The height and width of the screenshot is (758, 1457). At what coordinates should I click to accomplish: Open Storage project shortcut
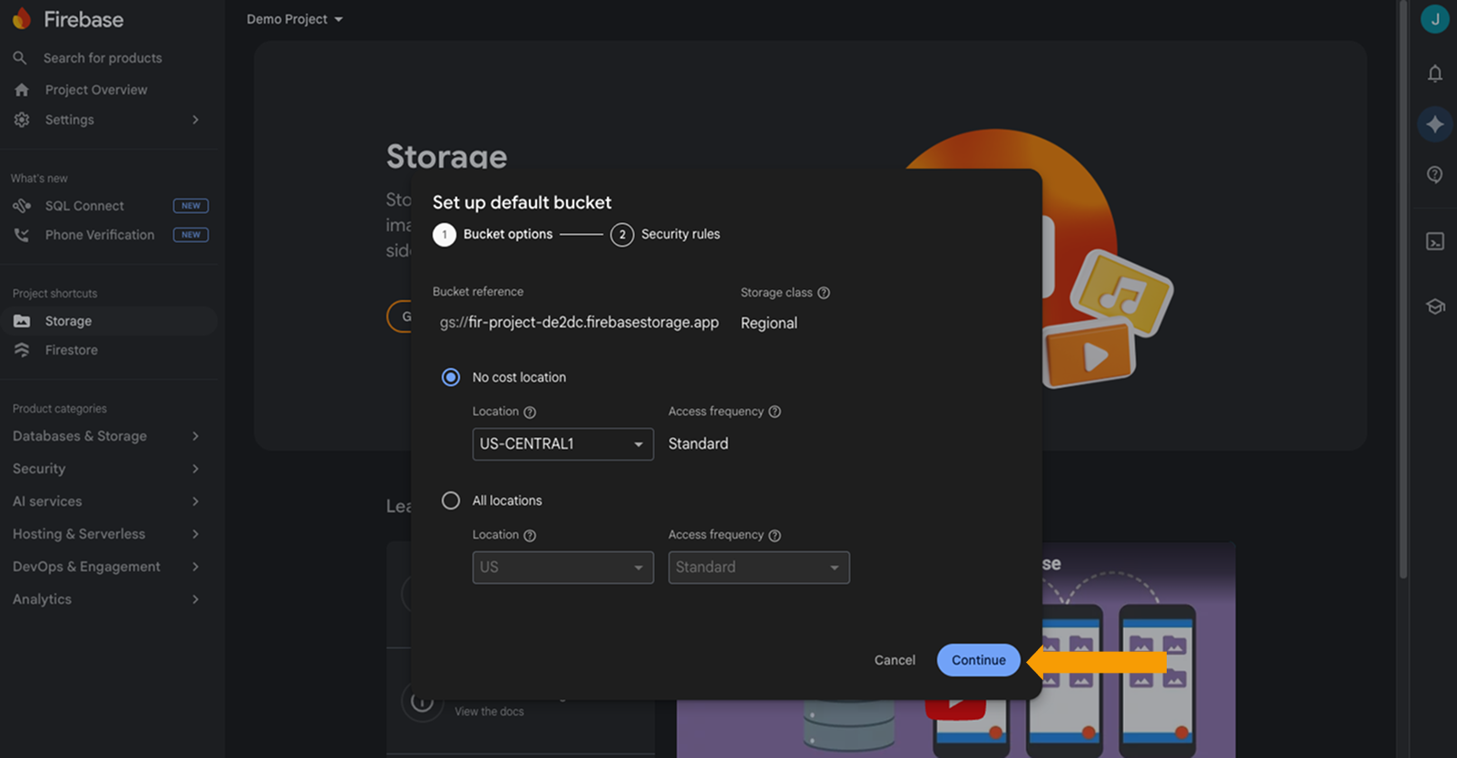109,321
